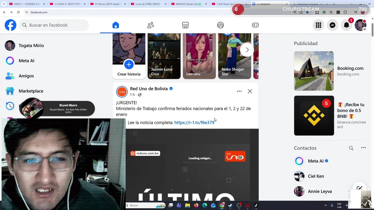Close the Curso de ETABS tab
This screenshot has height=210, width=374.
[x=165, y=4]
